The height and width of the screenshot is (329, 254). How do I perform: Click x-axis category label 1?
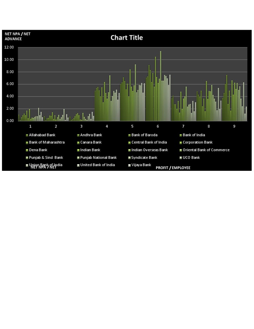(x=30, y=126)
